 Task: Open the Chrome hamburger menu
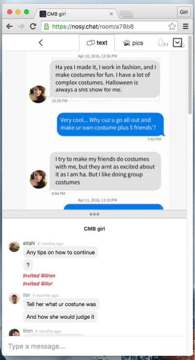pyautogui.click(x=186, y=27)
